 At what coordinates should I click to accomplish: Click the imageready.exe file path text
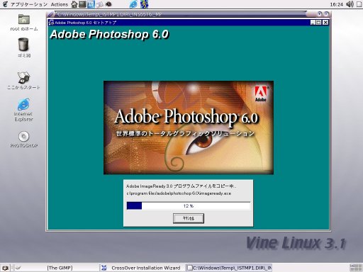(179, 193)
